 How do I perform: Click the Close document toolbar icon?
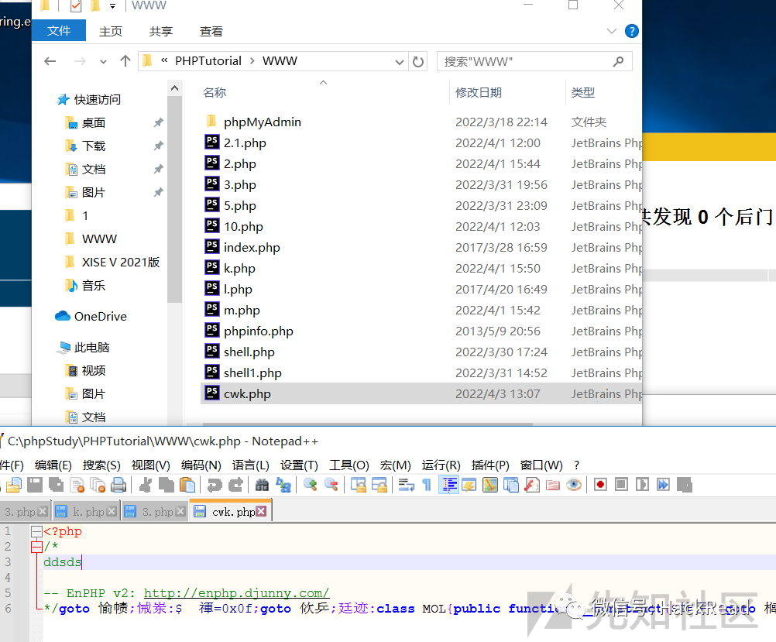coord(77,485)
